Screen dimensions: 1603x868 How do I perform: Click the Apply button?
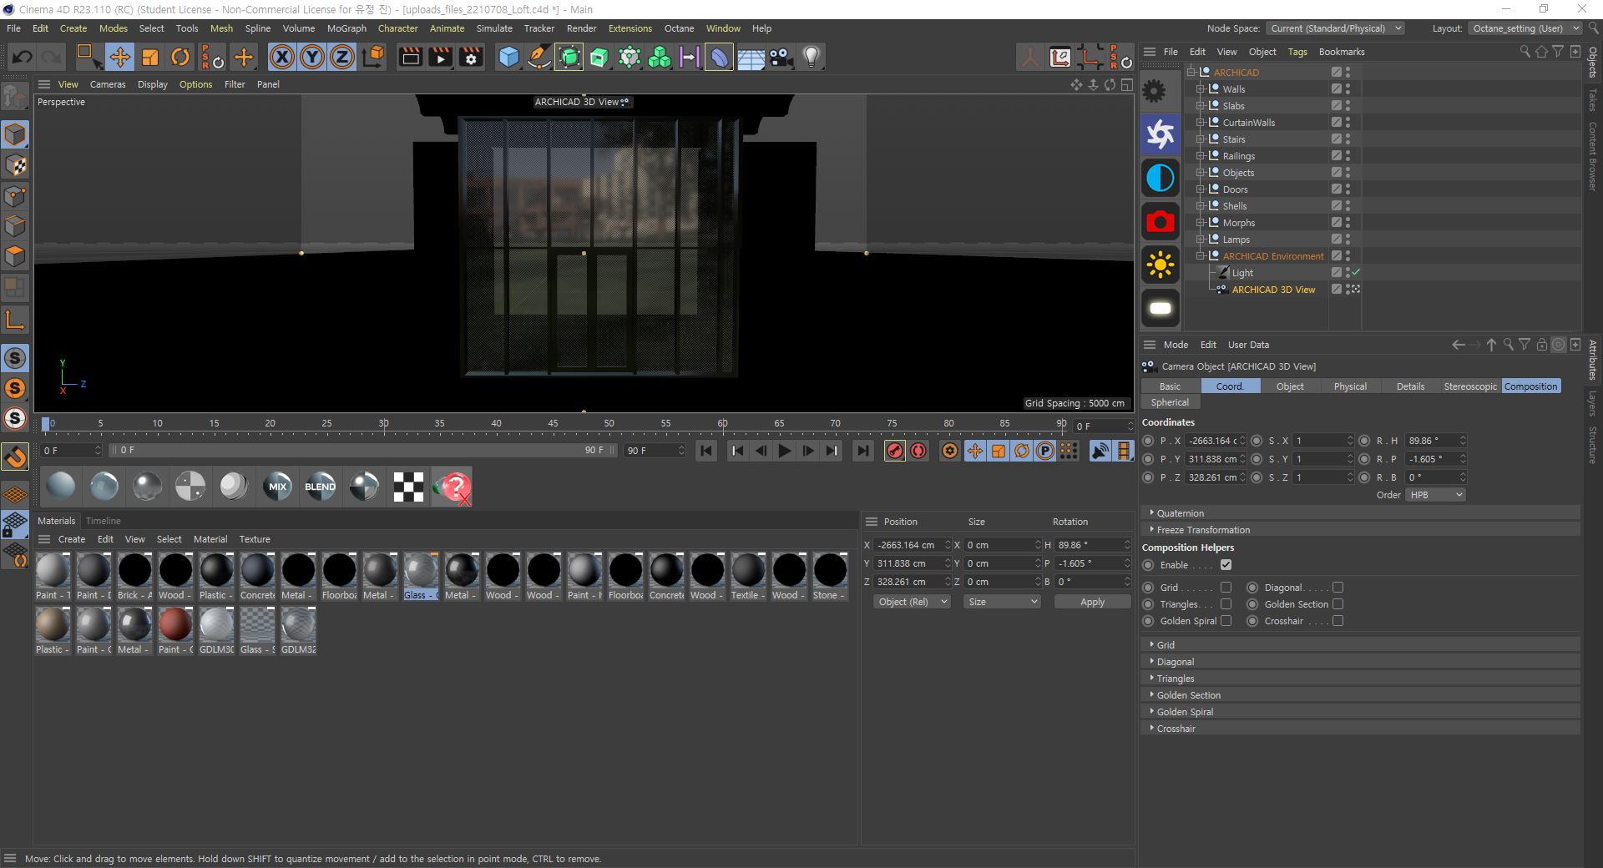(1092, 602)
